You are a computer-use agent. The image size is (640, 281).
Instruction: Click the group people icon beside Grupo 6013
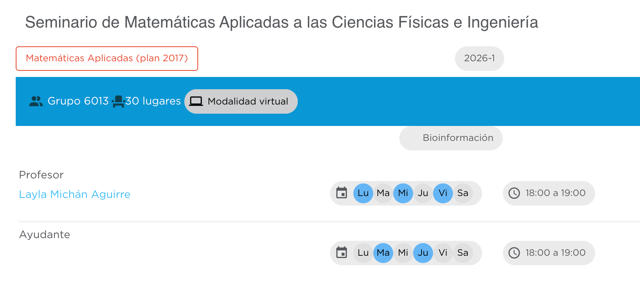[x=36, y=101]
